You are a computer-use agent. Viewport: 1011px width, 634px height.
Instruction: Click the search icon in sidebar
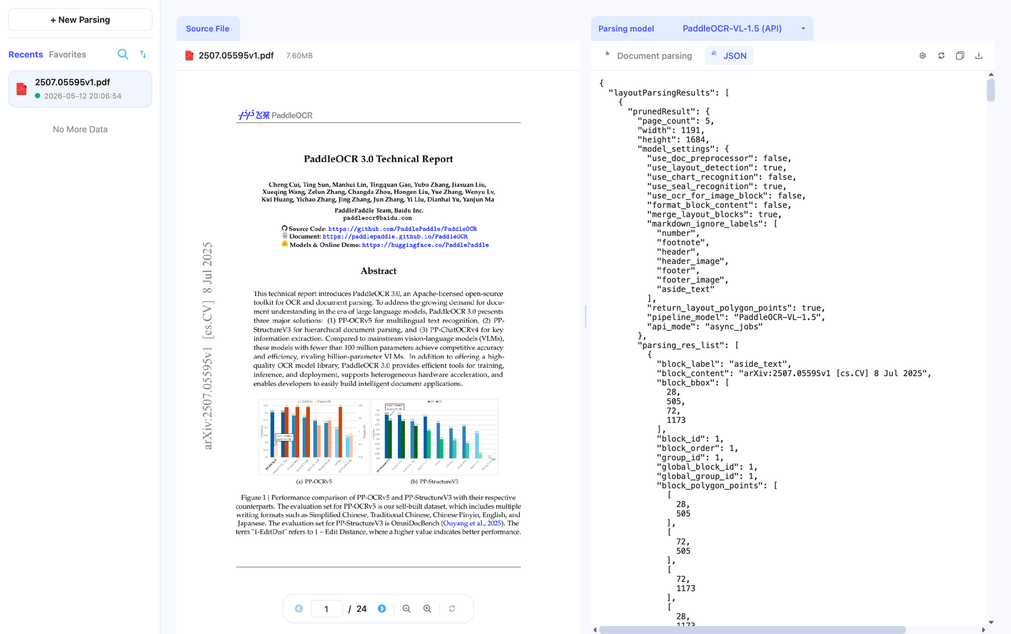pyautogui.click(x=123, y=54)
